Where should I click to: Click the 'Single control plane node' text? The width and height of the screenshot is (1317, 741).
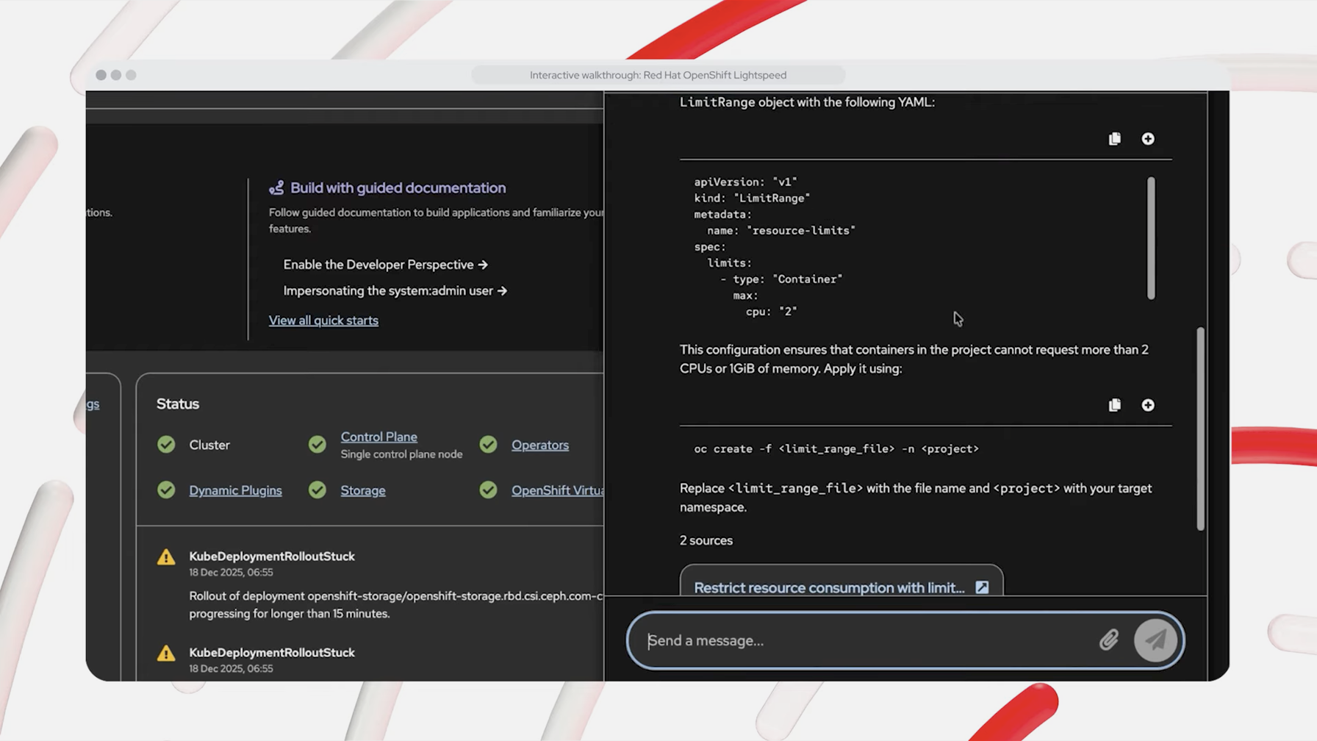point(401,454)
